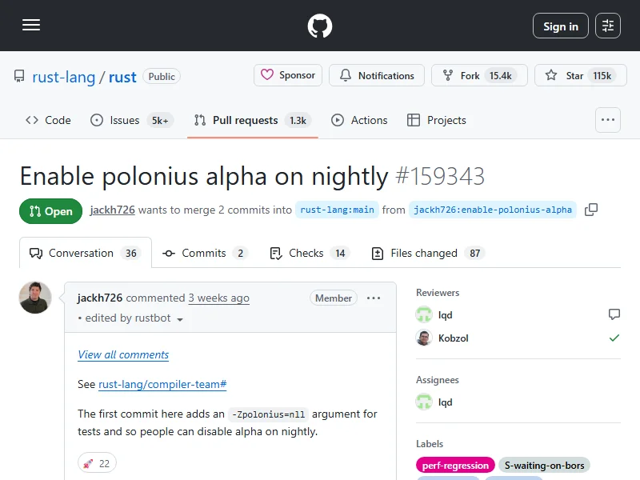Select the Conversation tab
The width and height of the screenshot is (640, 480).
86,253
